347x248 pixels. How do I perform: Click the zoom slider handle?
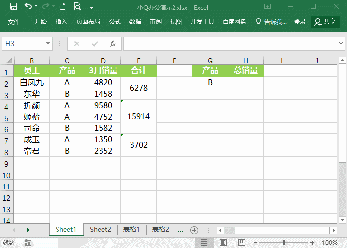coord(284,242)
